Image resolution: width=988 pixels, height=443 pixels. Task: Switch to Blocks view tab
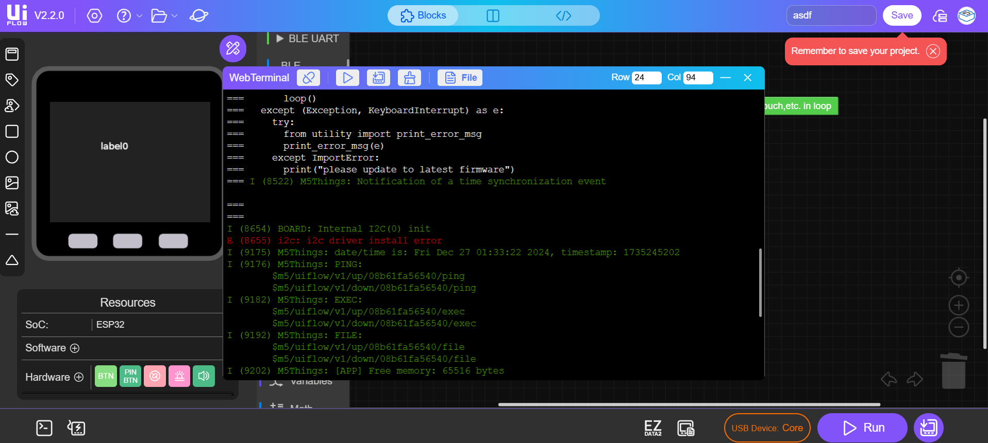[x=423, y=15]
